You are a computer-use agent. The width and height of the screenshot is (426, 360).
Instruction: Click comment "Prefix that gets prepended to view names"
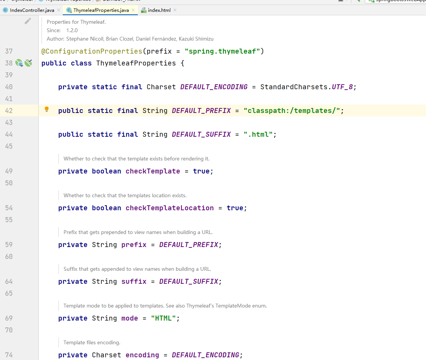[138, 232]
